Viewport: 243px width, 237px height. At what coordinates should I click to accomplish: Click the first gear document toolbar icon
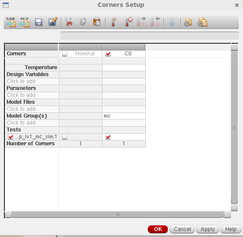(x=188, y=22)
